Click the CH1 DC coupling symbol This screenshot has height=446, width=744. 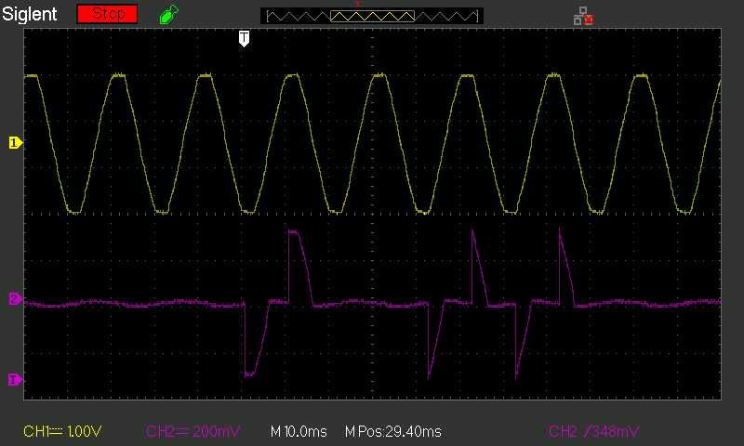coord(57,431)
